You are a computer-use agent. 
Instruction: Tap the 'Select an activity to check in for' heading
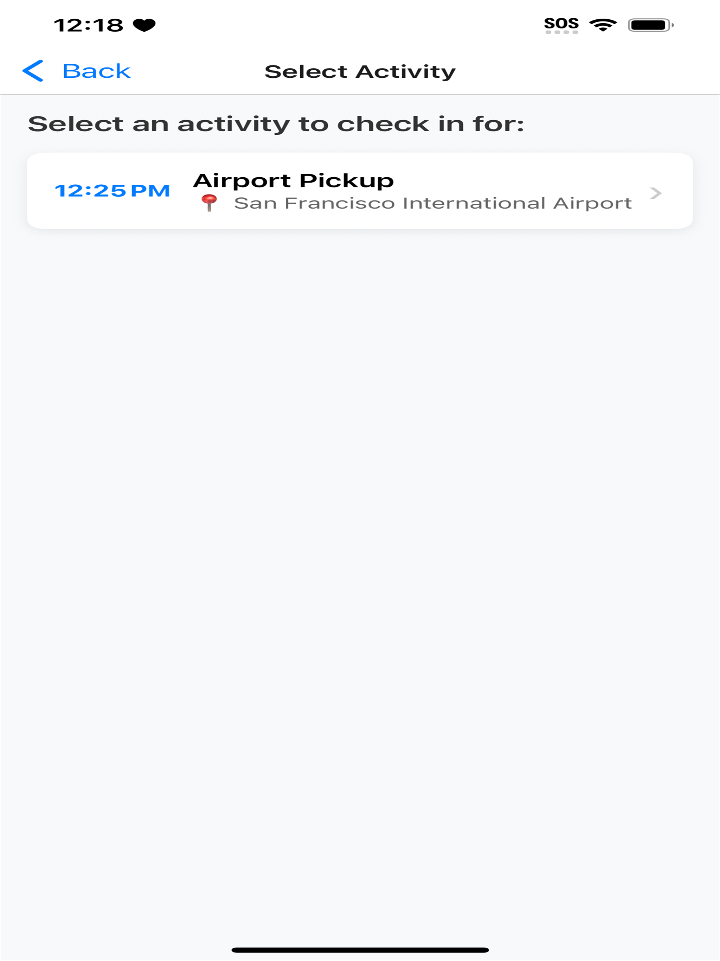coord(276,124)
